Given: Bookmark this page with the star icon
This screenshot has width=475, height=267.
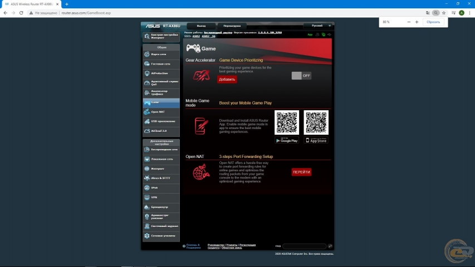Looking at the screenshot, I should pos(444,13).
